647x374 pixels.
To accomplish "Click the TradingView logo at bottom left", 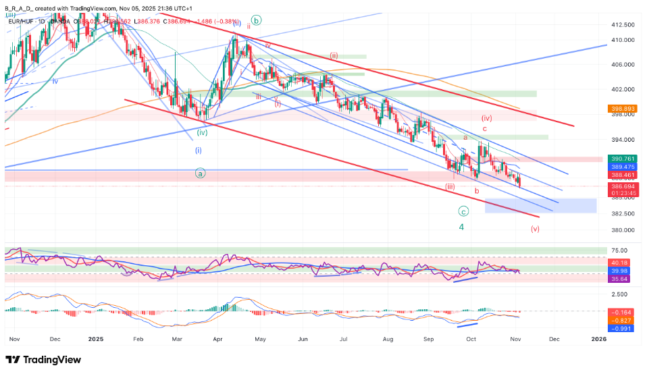I will pyautogui.click(x=43, y=360).
